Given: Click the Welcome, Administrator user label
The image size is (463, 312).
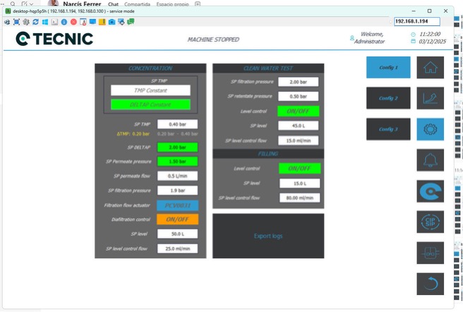Looking at the screenshot, I should pos(371,38).
